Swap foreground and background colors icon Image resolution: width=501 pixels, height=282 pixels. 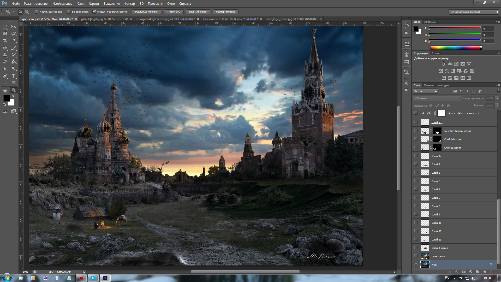13,96
